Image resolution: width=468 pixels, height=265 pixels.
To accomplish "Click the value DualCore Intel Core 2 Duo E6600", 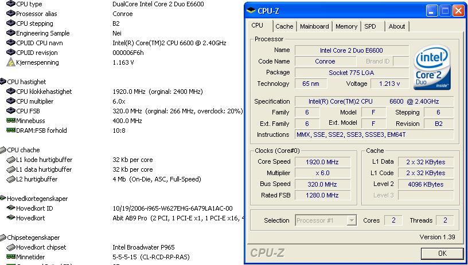I will [x=158, y=4].
